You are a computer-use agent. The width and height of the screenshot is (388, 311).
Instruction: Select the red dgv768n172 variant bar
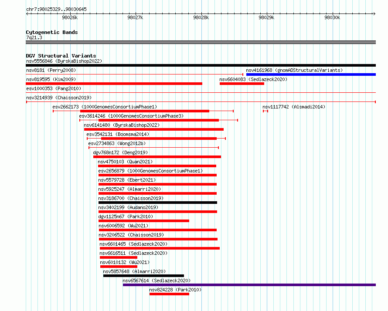click(x=157, y=157)
